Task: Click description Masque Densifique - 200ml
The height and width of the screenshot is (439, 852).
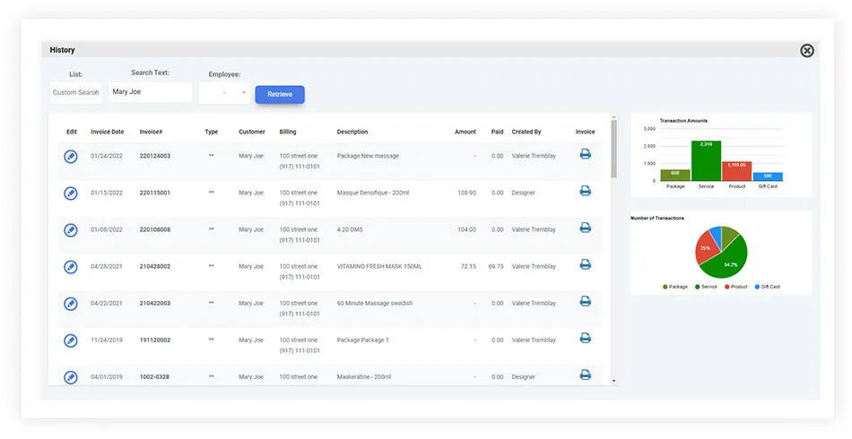Action: [373, 193]
